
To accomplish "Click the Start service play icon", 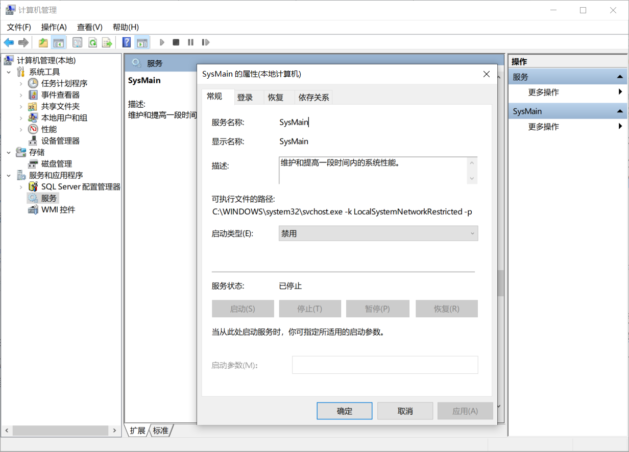I will tap(162, 42).
